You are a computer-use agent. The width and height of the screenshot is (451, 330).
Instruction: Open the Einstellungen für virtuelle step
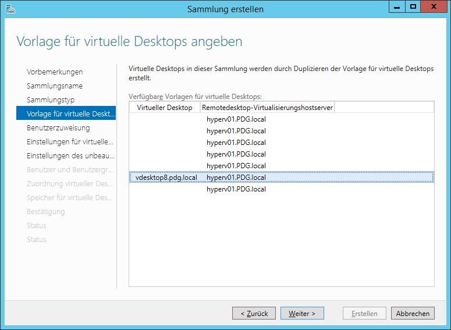pos(70,142)
